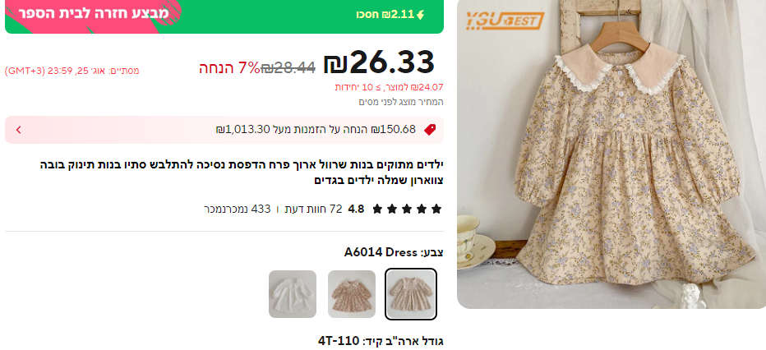Select the white dress color swatch
This screenshot has height=350, width=766.
(293, 294)
